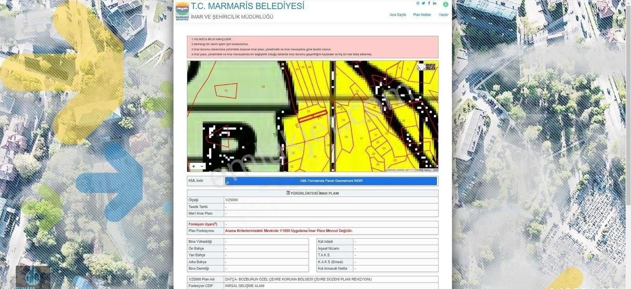This screenshot has width=631, height=289.
Task: Open the Twitter bird icon
Action: 424,3
